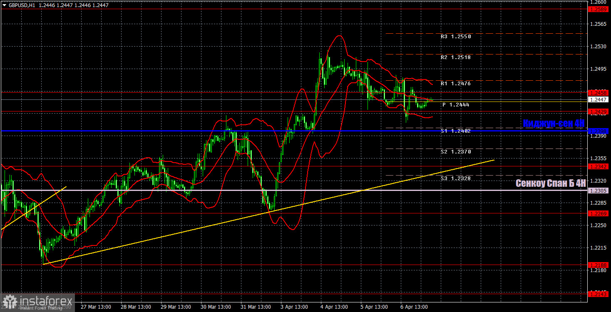Select the R1 1.2476 pivot label

[455, 84]
